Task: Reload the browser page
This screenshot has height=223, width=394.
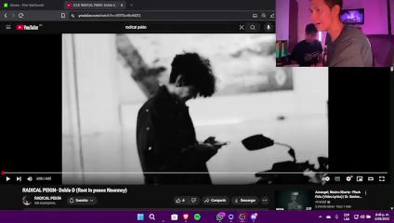Action: (21, 15)
